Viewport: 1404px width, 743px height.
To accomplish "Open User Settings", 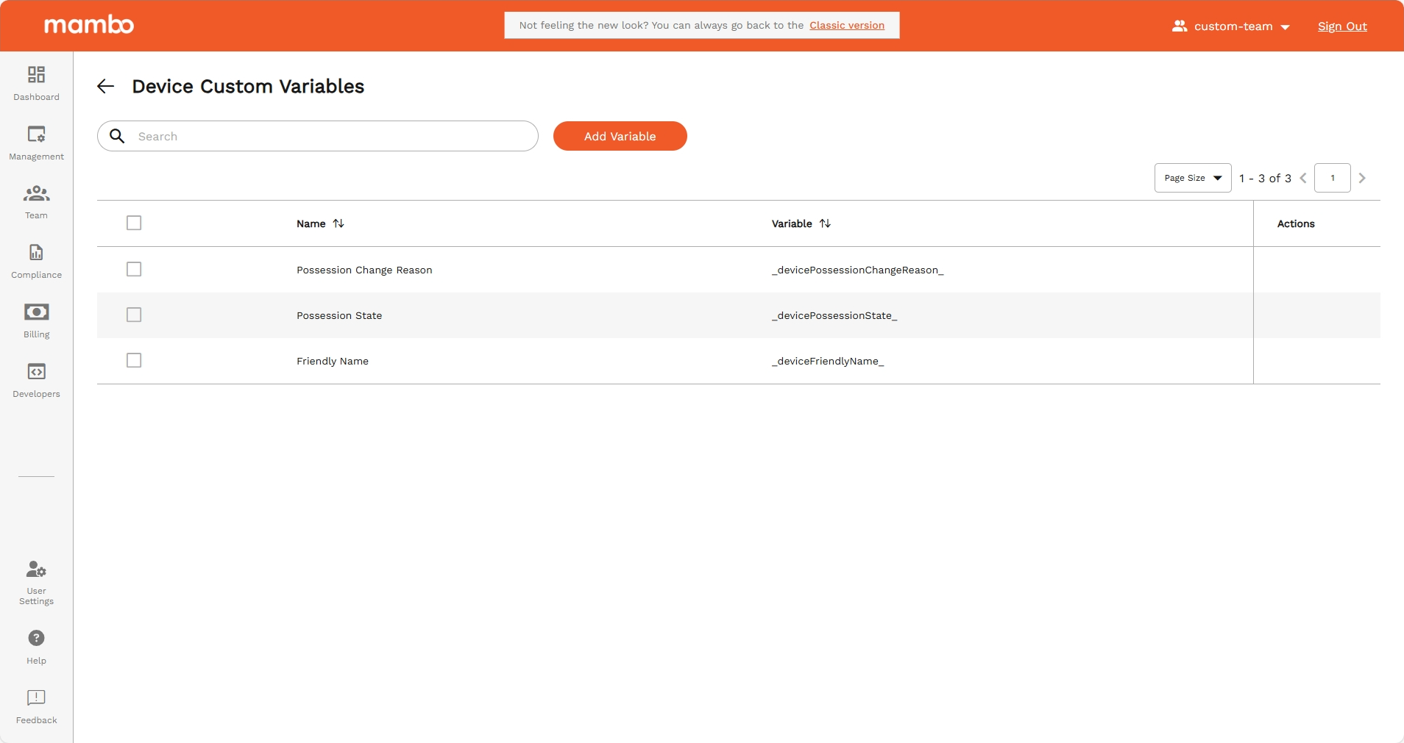I will (x=35, y=581).
